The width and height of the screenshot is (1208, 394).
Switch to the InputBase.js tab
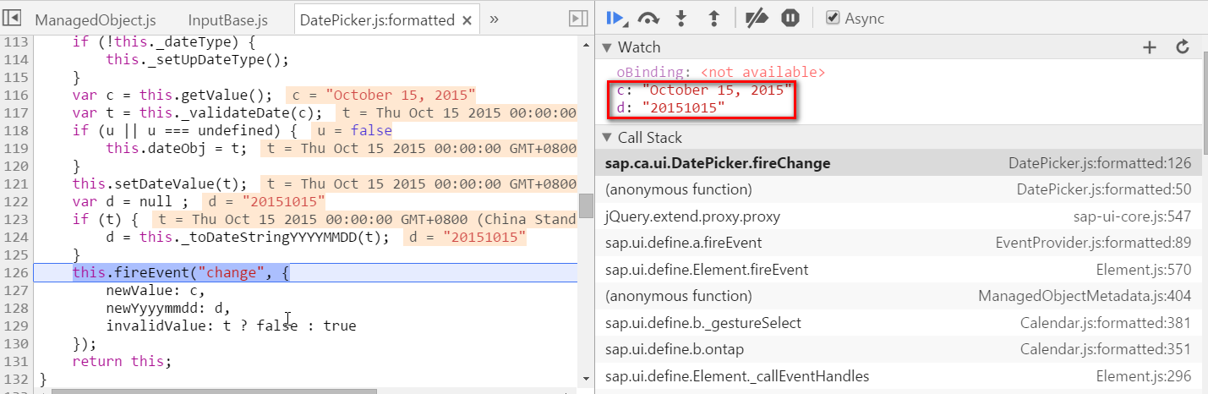227,19
